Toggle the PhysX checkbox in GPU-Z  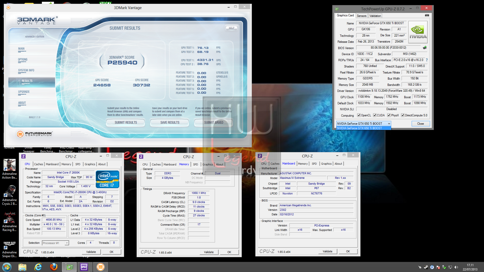coord(389,115)
